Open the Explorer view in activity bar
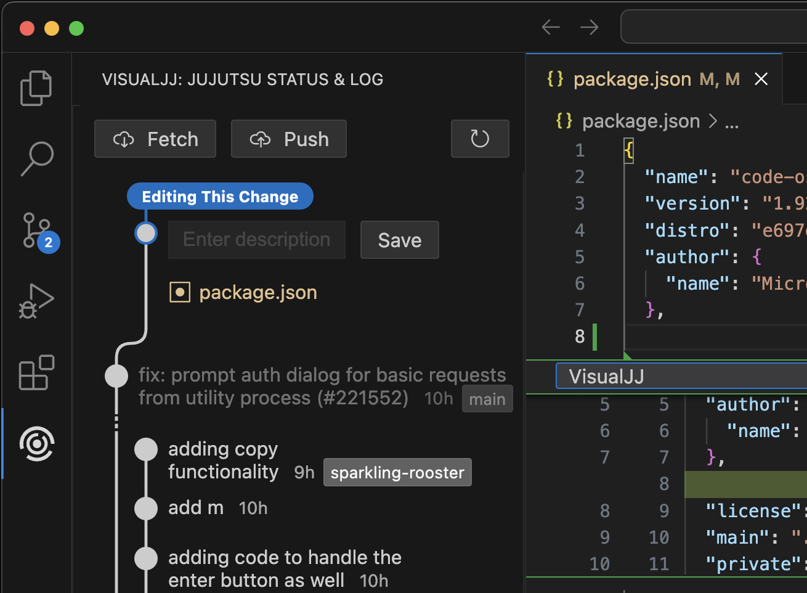807x593 pixels. (x=36, y=88)
